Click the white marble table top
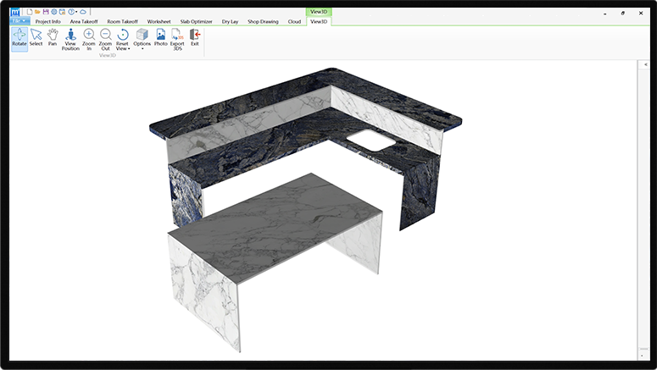Viewport: 657px width, 370px height. 277,228
